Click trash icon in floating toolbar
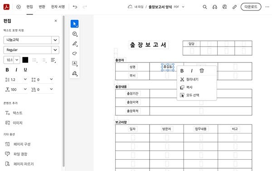 click(x=202, y=71)
